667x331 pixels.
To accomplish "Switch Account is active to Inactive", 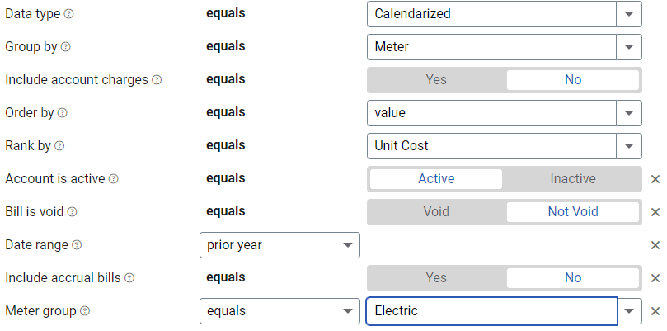I will 572,179.
